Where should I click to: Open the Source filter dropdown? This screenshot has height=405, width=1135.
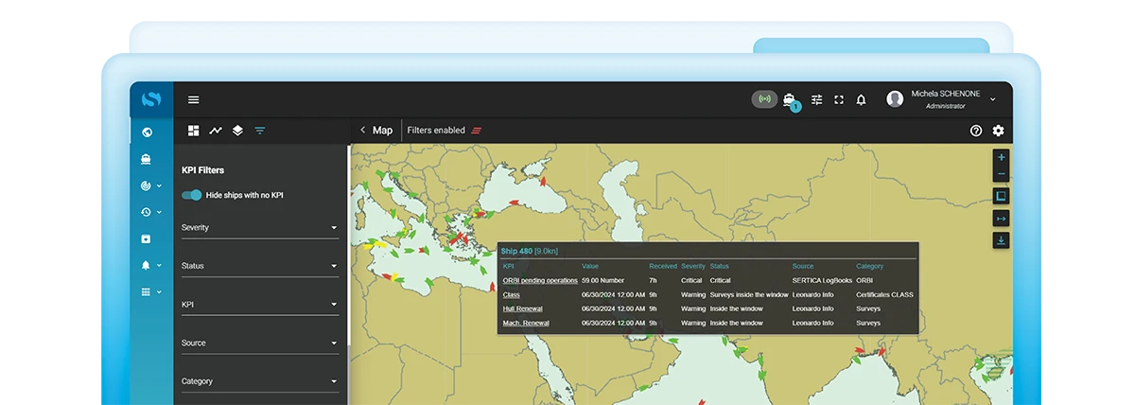[259, 343]
